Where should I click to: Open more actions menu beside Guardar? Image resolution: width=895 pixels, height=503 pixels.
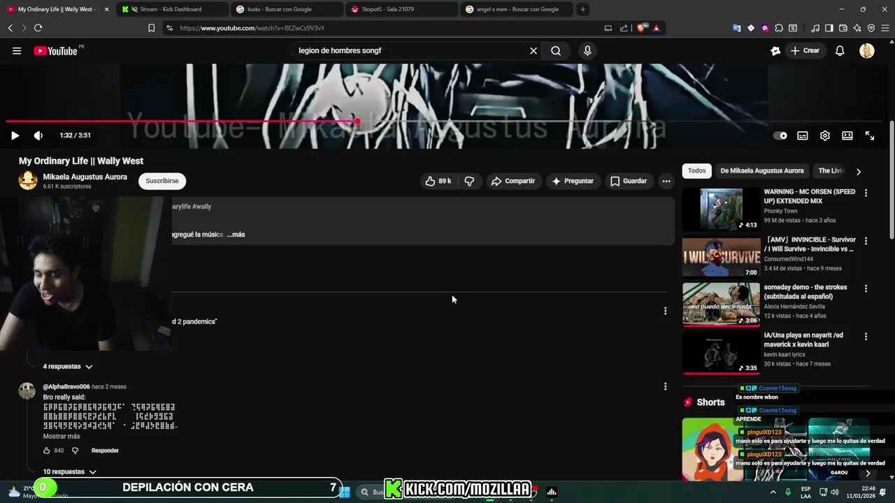pos(666,181)
